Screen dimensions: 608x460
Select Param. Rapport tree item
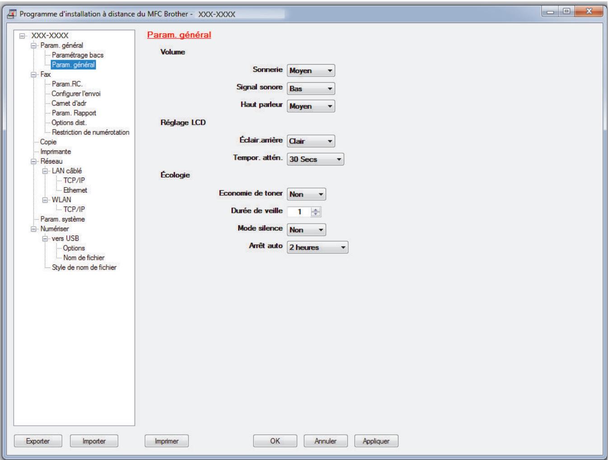(x=74, y=113)
